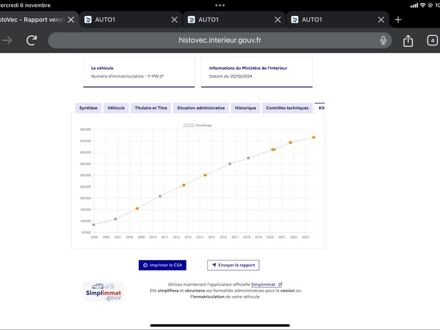440x330 pixels.
Task: Close the HistoVec Rapport vendeur tab
Action: click(x=71, y=20)
